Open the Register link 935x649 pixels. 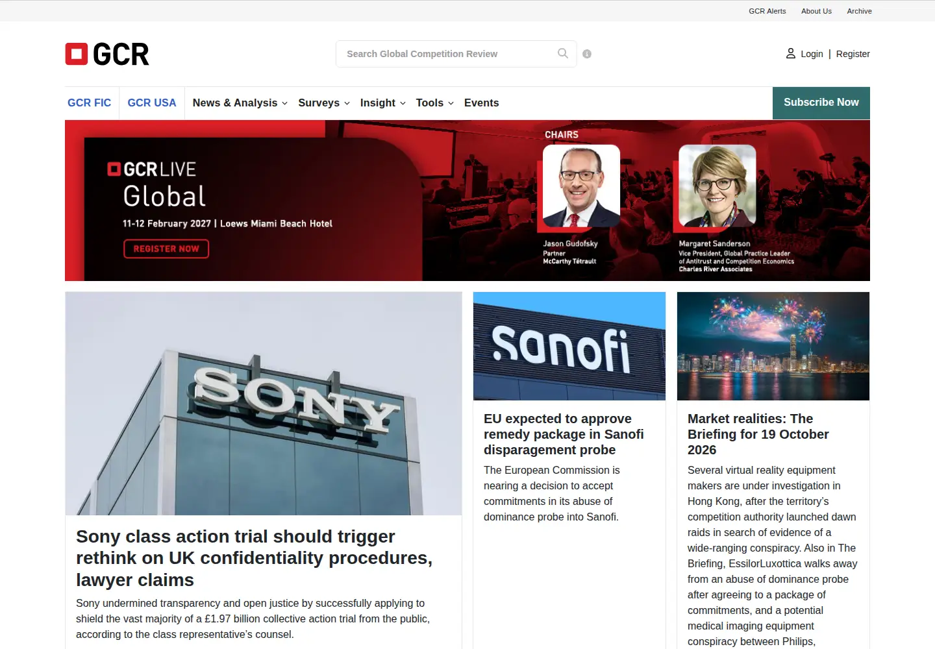(853, 54)
